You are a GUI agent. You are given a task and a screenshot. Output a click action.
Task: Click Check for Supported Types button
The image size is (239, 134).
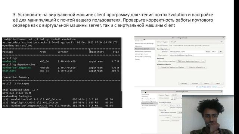coord(172,67)
